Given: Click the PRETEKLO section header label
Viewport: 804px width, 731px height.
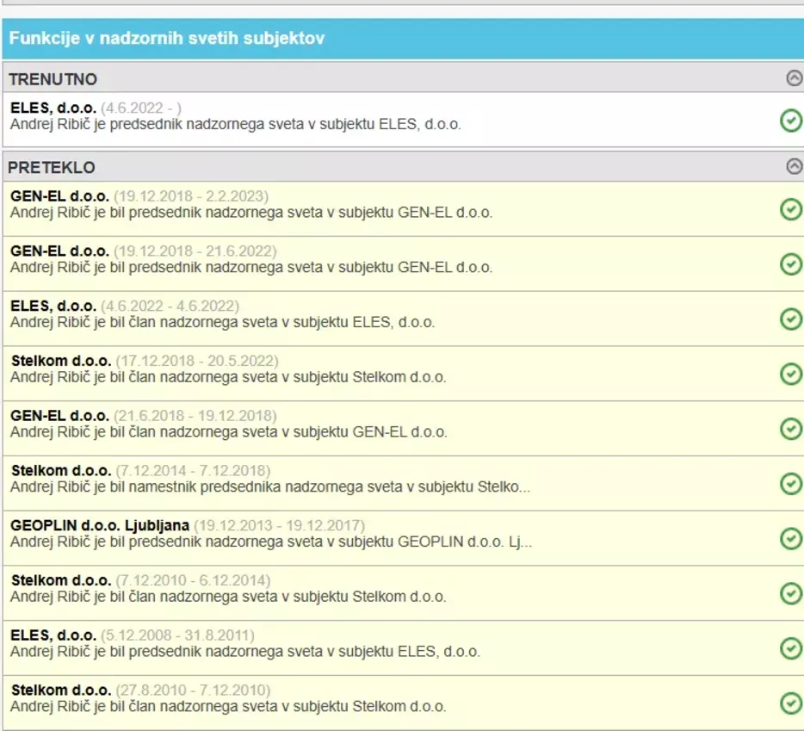Looking at the screenshot, I should pos(52,168).
